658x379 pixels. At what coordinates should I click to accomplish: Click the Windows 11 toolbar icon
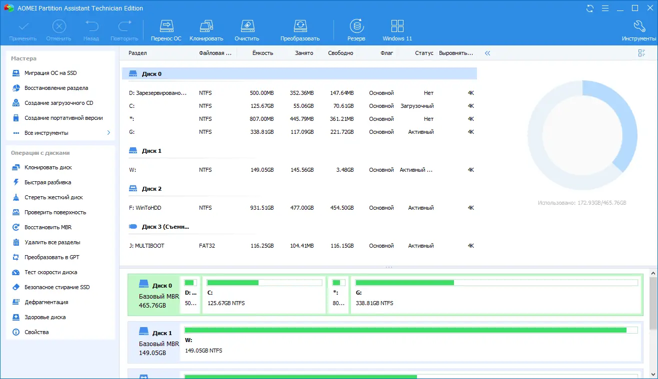coord(397,30)
